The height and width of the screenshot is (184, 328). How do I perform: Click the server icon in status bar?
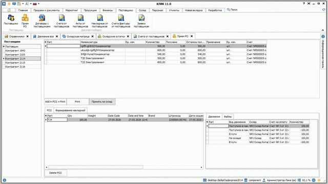coord(205,180)
